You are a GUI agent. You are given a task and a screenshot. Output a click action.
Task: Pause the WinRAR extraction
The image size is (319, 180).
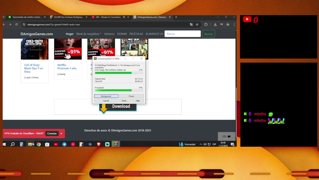tap(131, 96)
